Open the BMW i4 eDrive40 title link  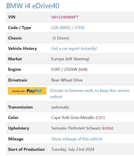[33, 6]
